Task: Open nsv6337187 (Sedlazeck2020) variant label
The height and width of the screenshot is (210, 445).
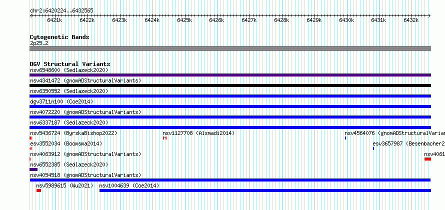Action: (x=69, y=122)
